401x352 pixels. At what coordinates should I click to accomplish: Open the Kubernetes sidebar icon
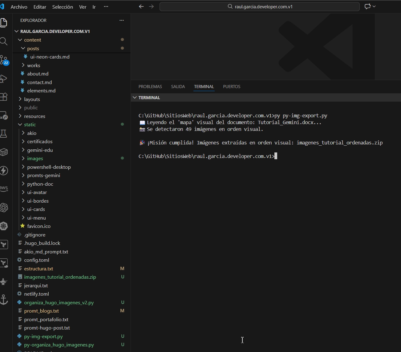click(x=4, y=226)
